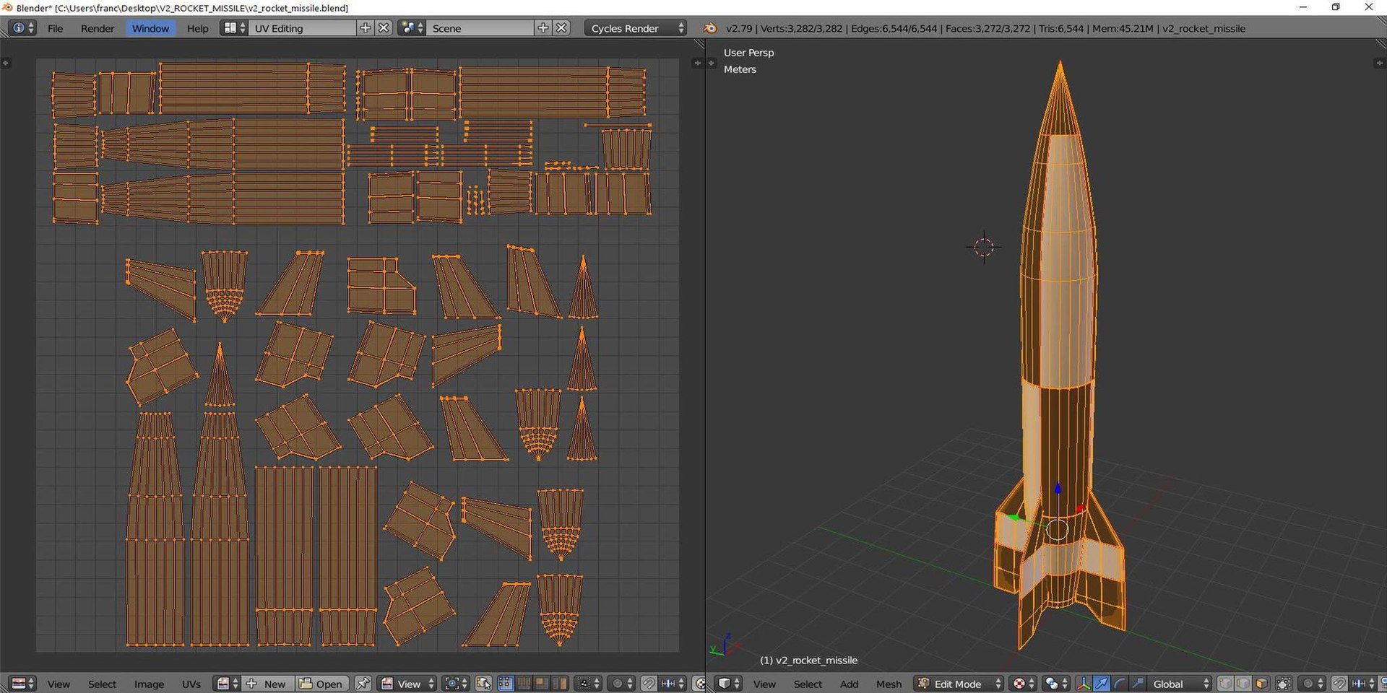Viewport: 1387px width, 693px height.
Task: Open the Help menu
Action: (197, 28)
